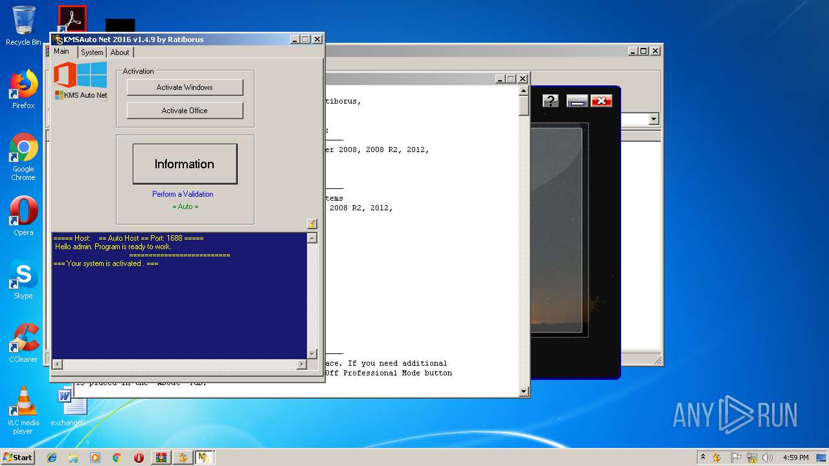Open Adobe Acrobat desktop shortcut
This screenshot has width=829, height=466.
(x=72, y=19)
